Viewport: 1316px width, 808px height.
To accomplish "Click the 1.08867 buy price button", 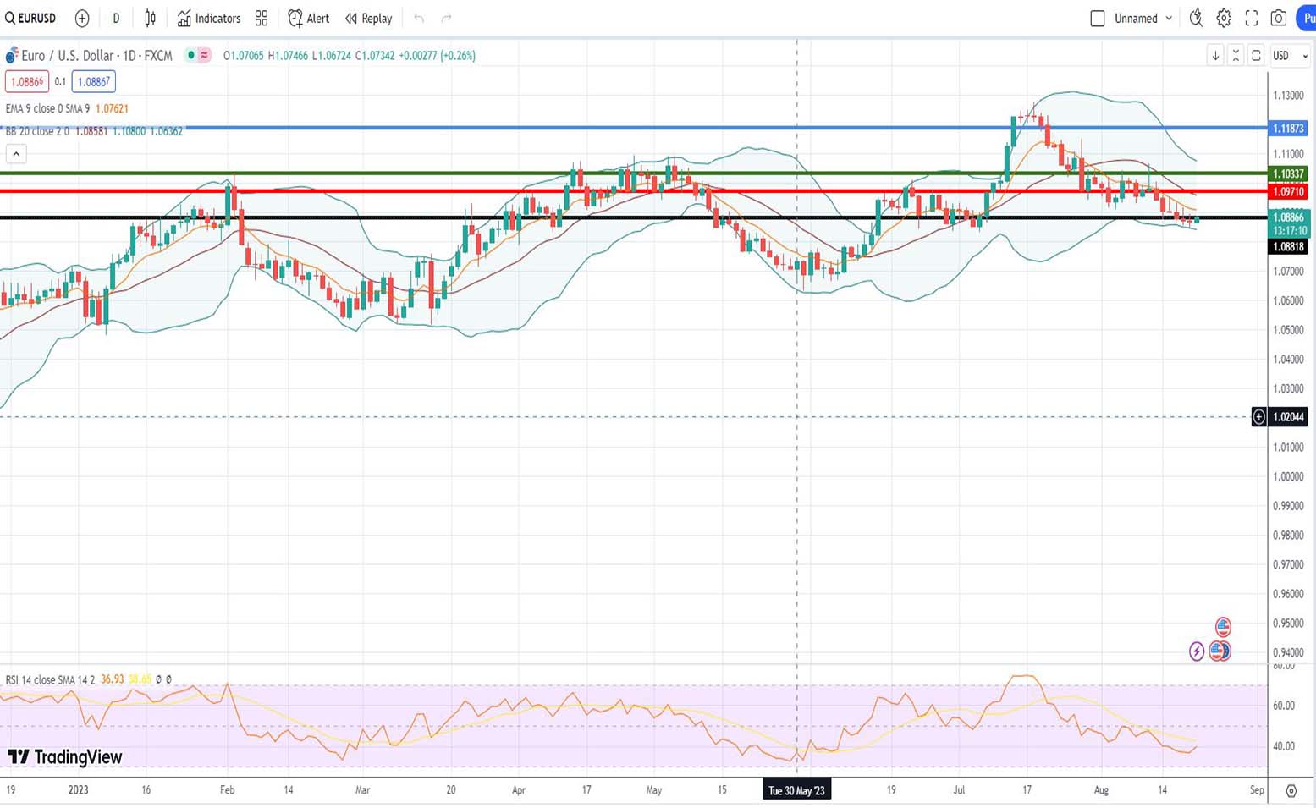I will pos(93,82).
